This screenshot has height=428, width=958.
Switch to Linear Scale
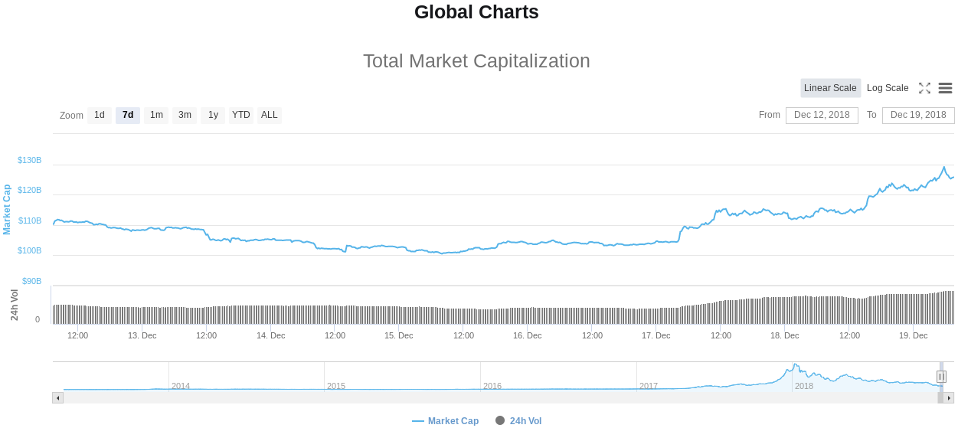(x=830, y=88)
